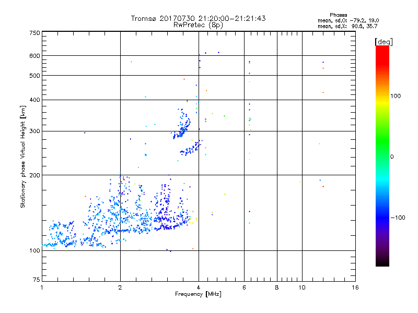Viewport: 418px width, 313px height.
Task: Click the x-axis tick label '2'
Action: click(x=120, y=287)
